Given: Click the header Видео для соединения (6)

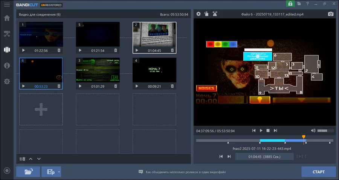Looking at the screenshot, I should [40, 15].
